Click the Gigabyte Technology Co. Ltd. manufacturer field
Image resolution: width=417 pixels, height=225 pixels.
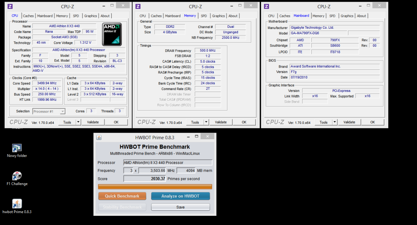[x=335, y=28]
